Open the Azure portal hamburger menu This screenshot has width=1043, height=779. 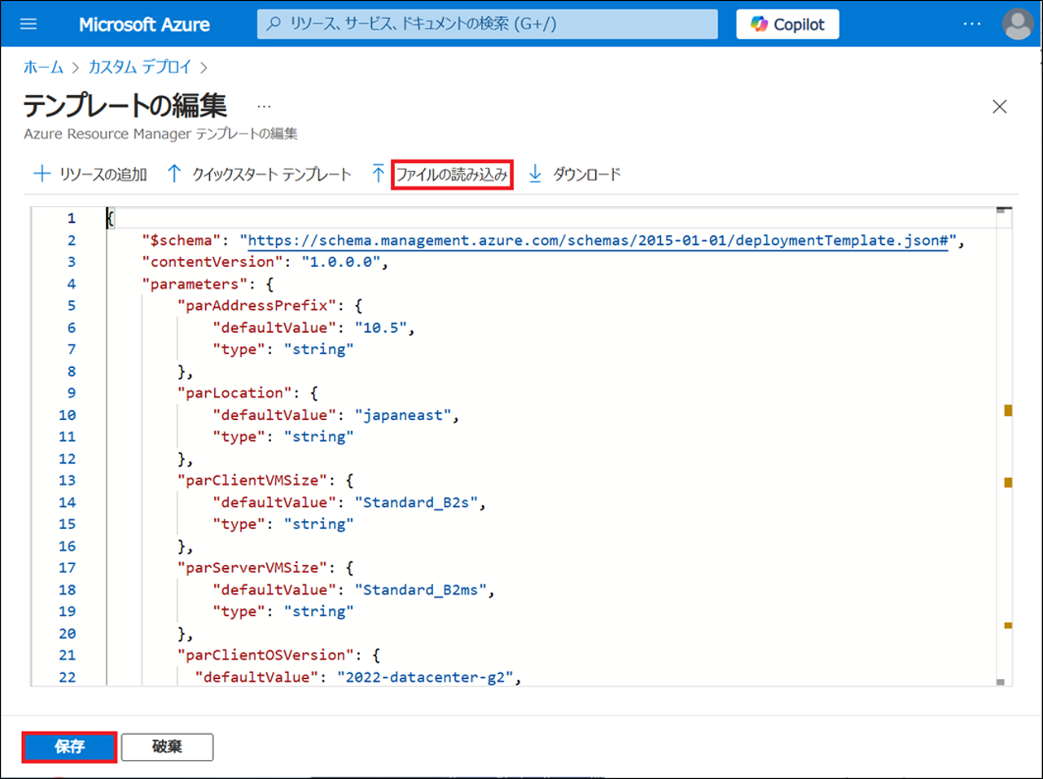[28, 24]
